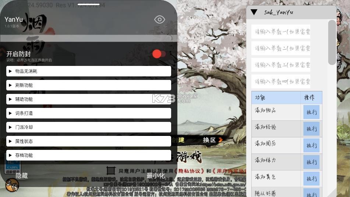Run 执行 for 随从好感
The image size is (350, 197).
(311, 193)
